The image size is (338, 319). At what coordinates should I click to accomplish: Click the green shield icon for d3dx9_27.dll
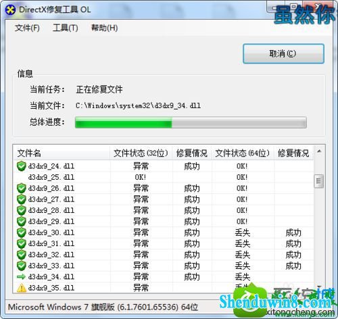coord(22,199)
